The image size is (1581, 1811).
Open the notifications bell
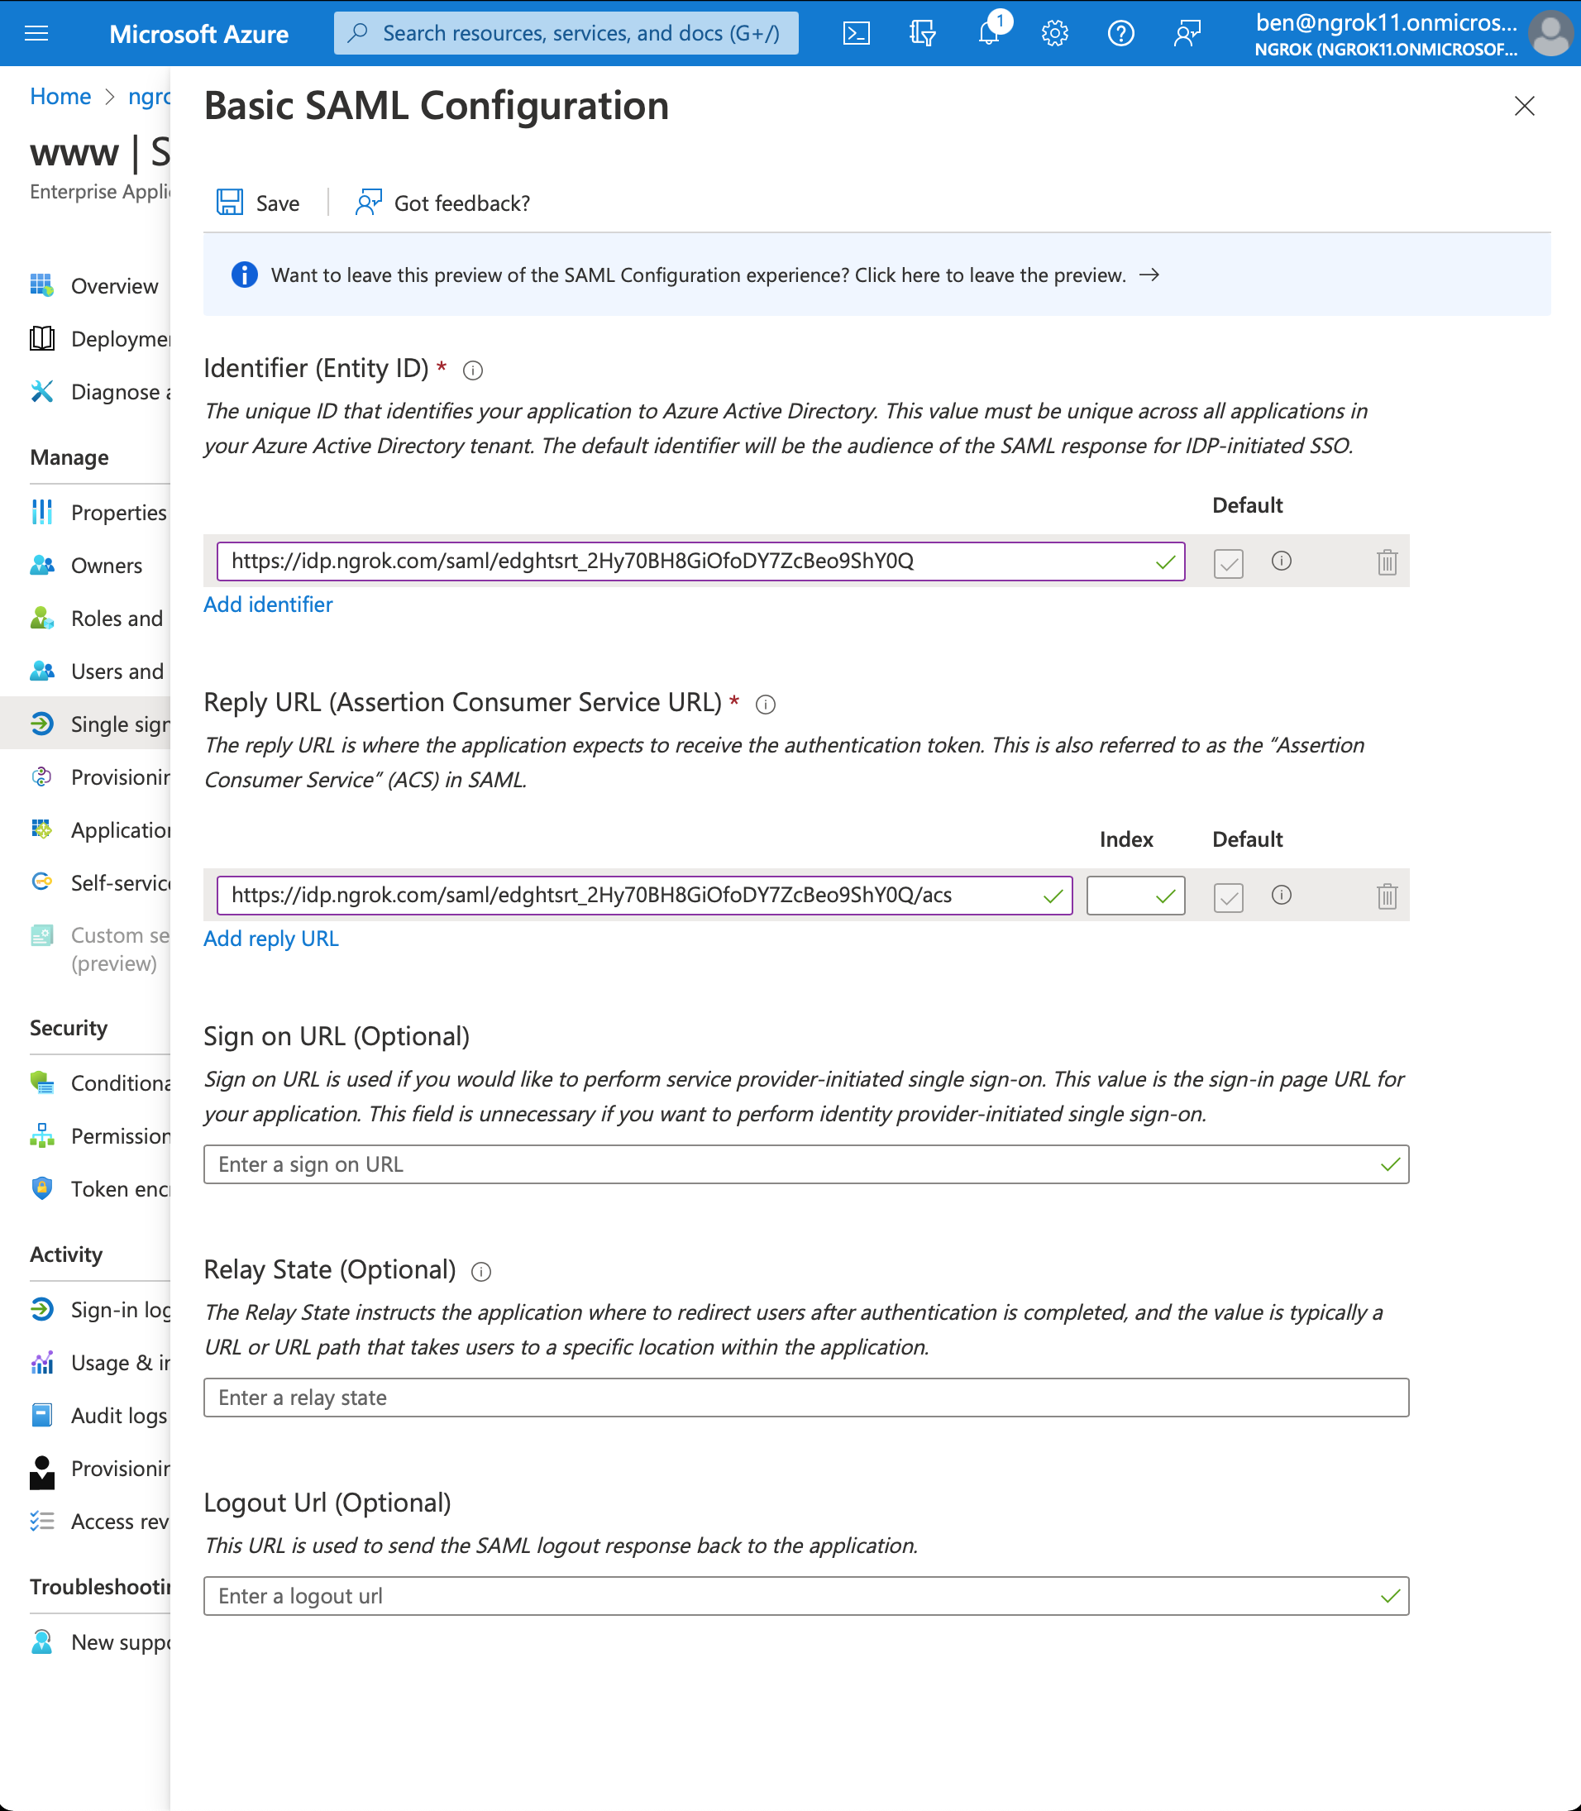[x=989, y=34]
